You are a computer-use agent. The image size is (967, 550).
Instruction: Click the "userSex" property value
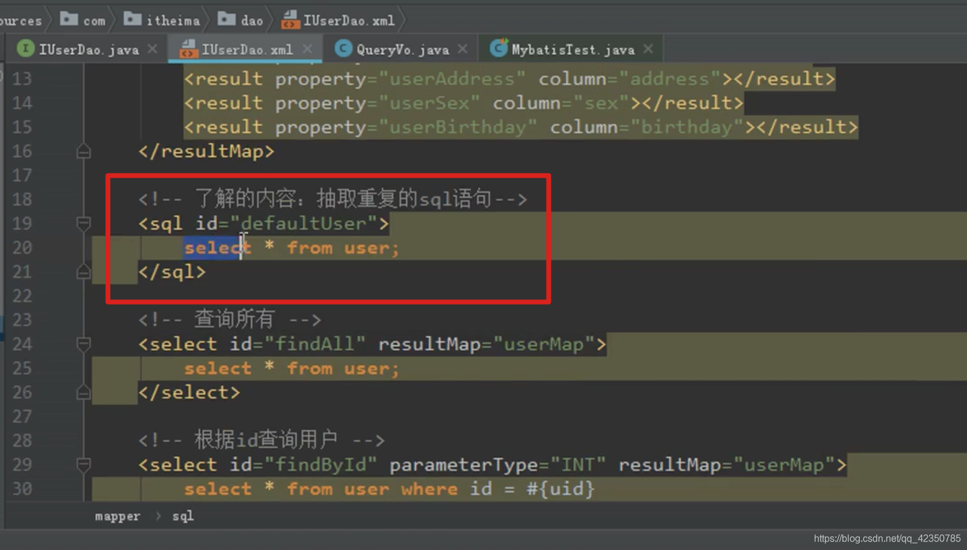coord(429,103)
